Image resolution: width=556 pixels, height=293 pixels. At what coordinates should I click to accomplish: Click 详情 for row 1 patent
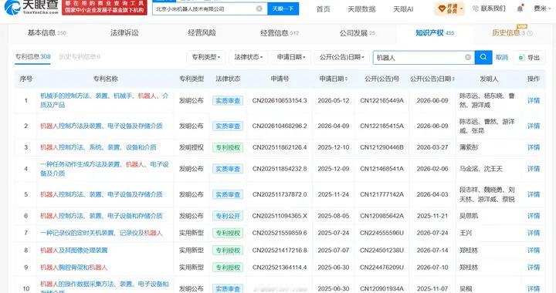(534, 100)
